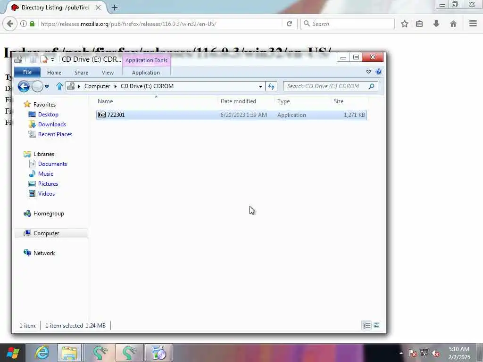The height and width of the screenshot is (362, 483).
Task: Expand the ribbon with chevron button
Action: [x=368, y=72]
